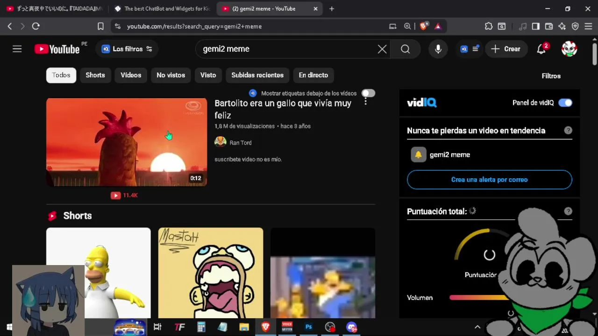
Task: Switch to the TAIDADA browser tab
Action: pos(54,8)
